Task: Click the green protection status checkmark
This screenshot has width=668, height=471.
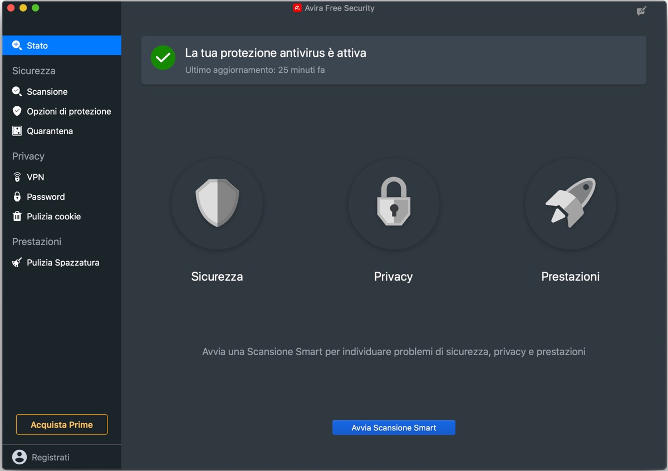Action: coord(163,57)
